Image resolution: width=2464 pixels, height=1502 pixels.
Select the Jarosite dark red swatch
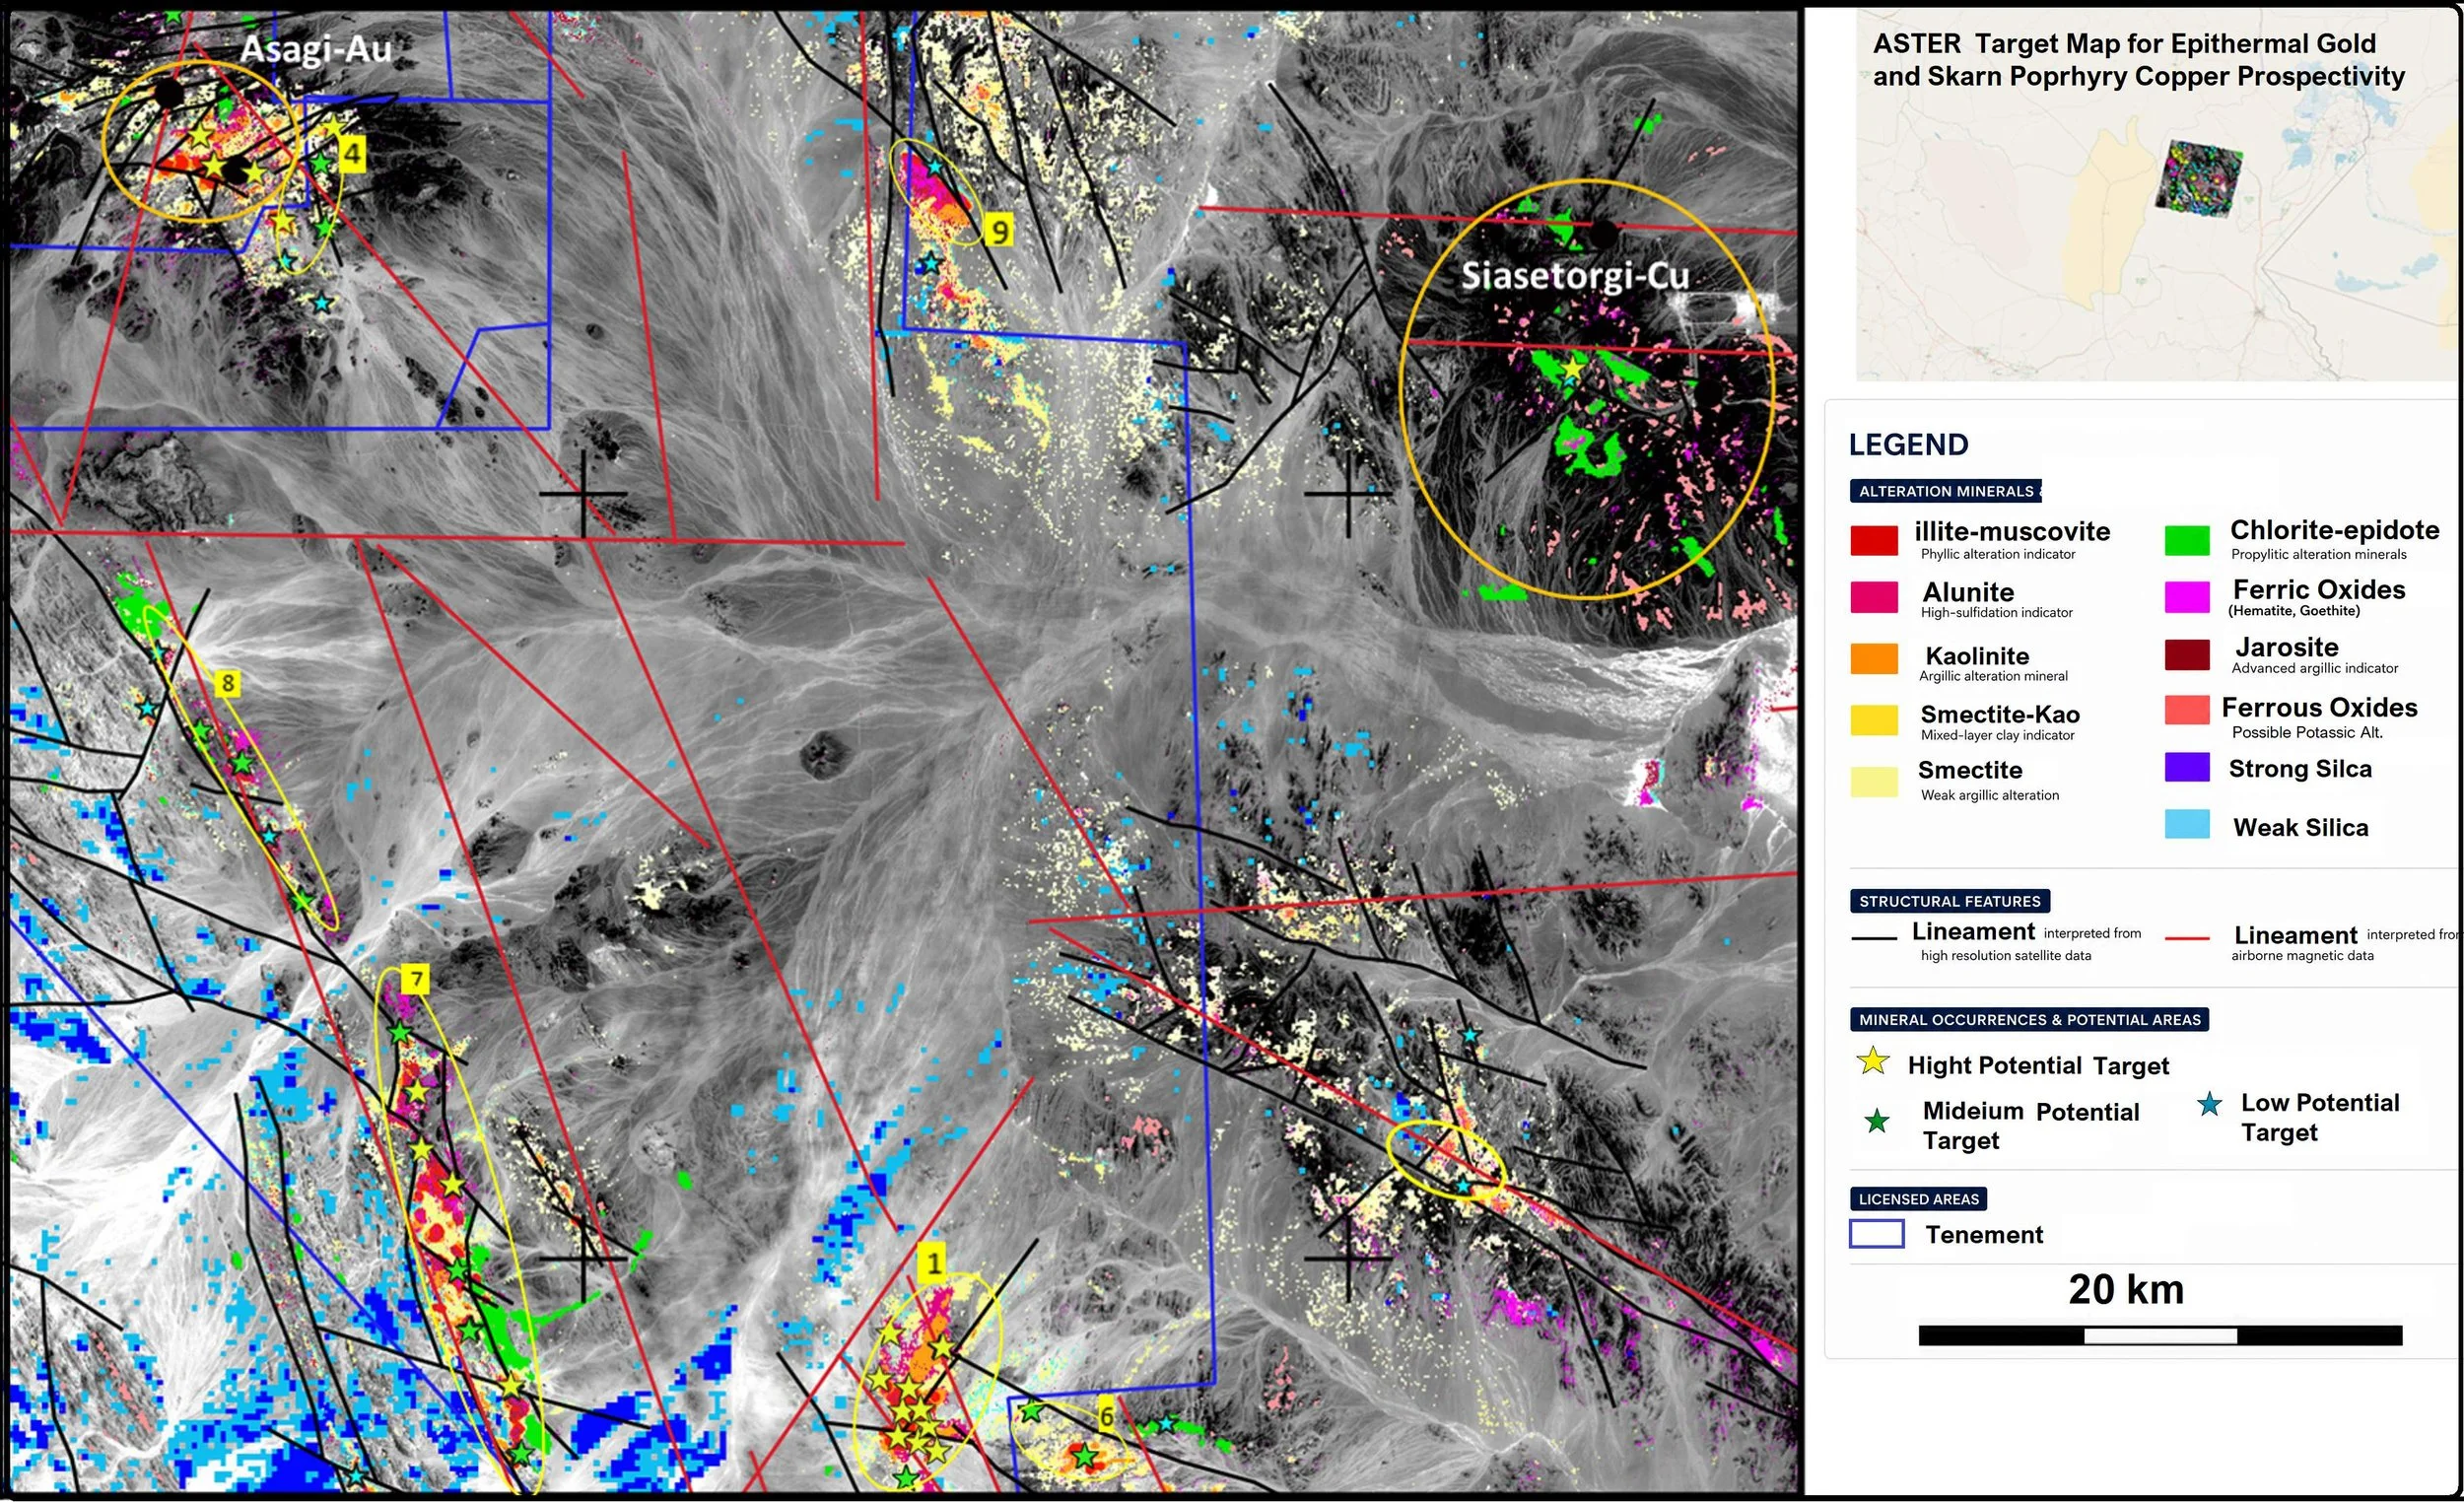click(2187, 655)
